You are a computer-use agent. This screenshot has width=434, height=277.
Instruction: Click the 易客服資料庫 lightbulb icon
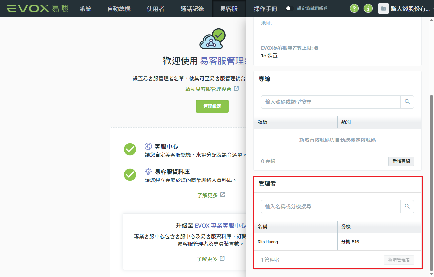click(148, 172)
